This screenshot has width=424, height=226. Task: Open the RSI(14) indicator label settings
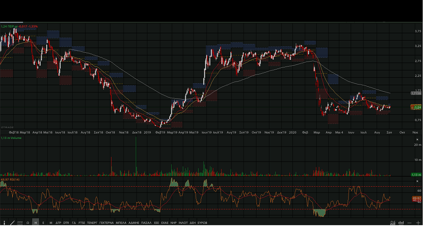pos(10,180)
